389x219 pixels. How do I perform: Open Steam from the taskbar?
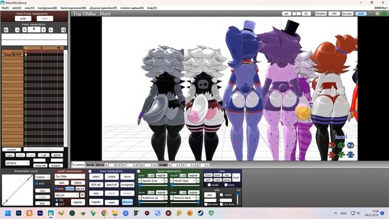pyautogui.click(x=201, y=213)
